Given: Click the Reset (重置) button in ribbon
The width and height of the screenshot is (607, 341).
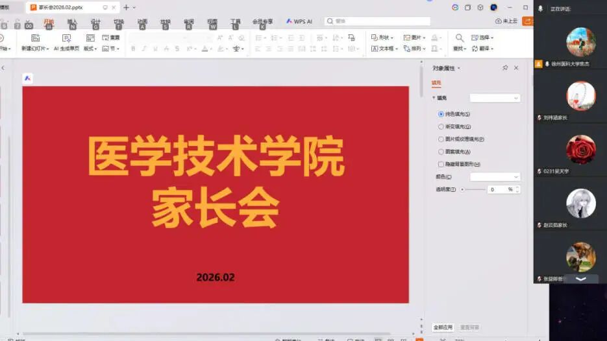Looking at the screenshot, I should pos(111,38).
